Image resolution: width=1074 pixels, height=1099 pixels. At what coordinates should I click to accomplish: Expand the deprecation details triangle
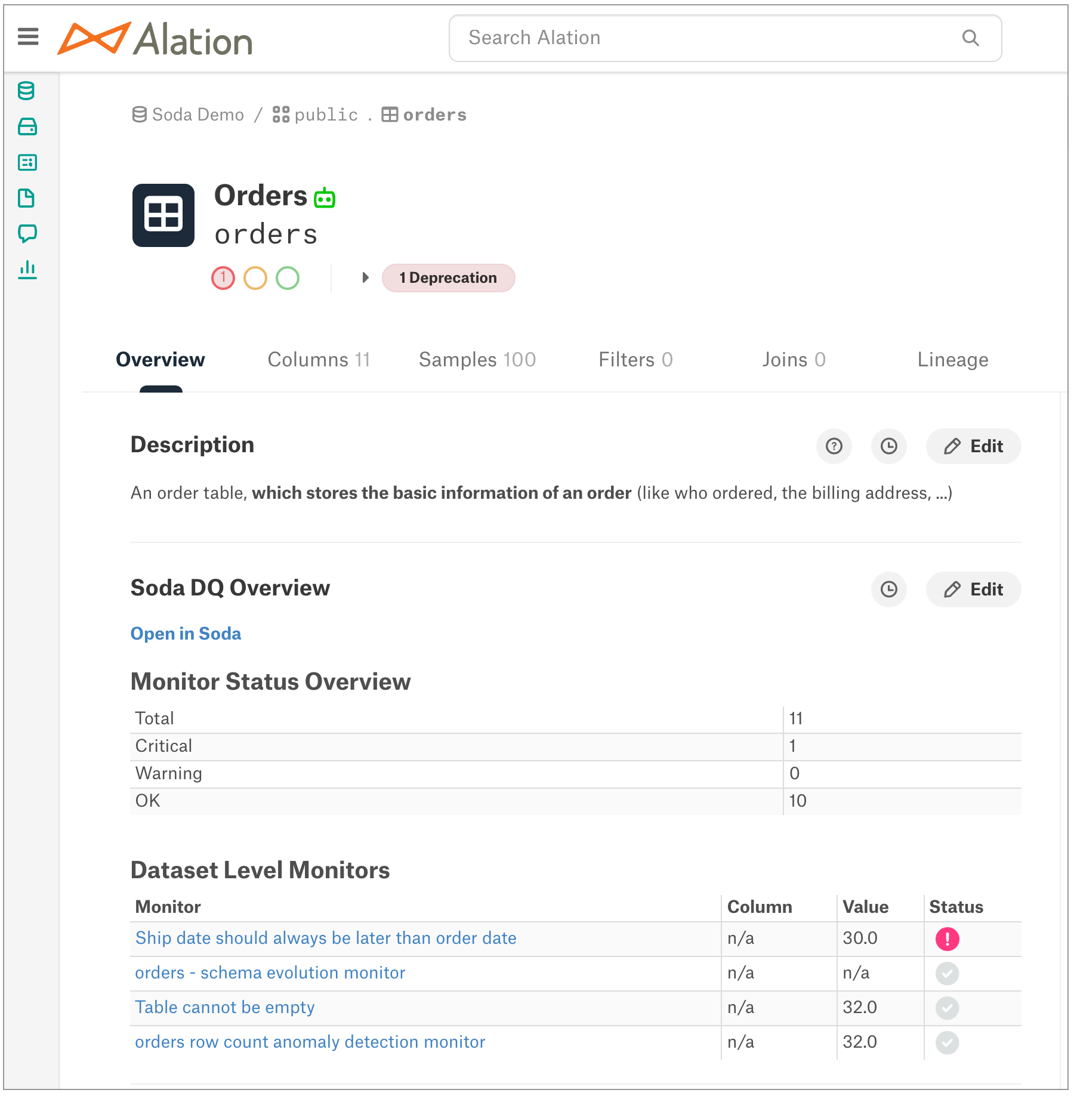tap(365, 277)
